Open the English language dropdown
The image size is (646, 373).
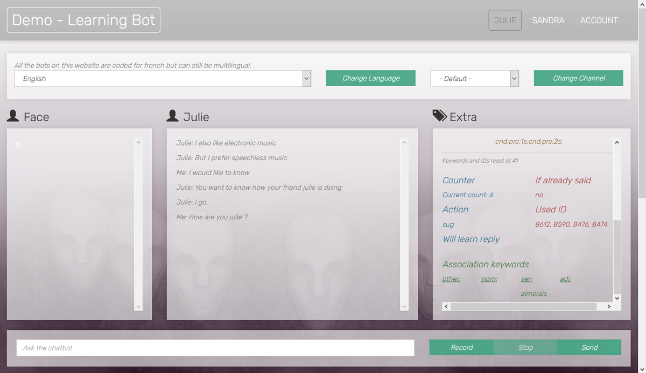pyautogui.click(x=306, y=78)
